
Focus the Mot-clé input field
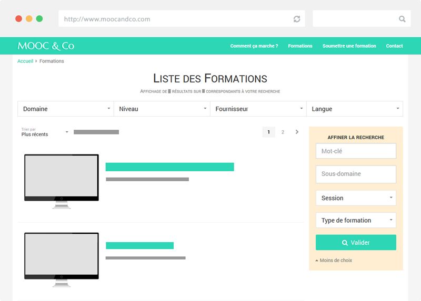tap(356, 151)
